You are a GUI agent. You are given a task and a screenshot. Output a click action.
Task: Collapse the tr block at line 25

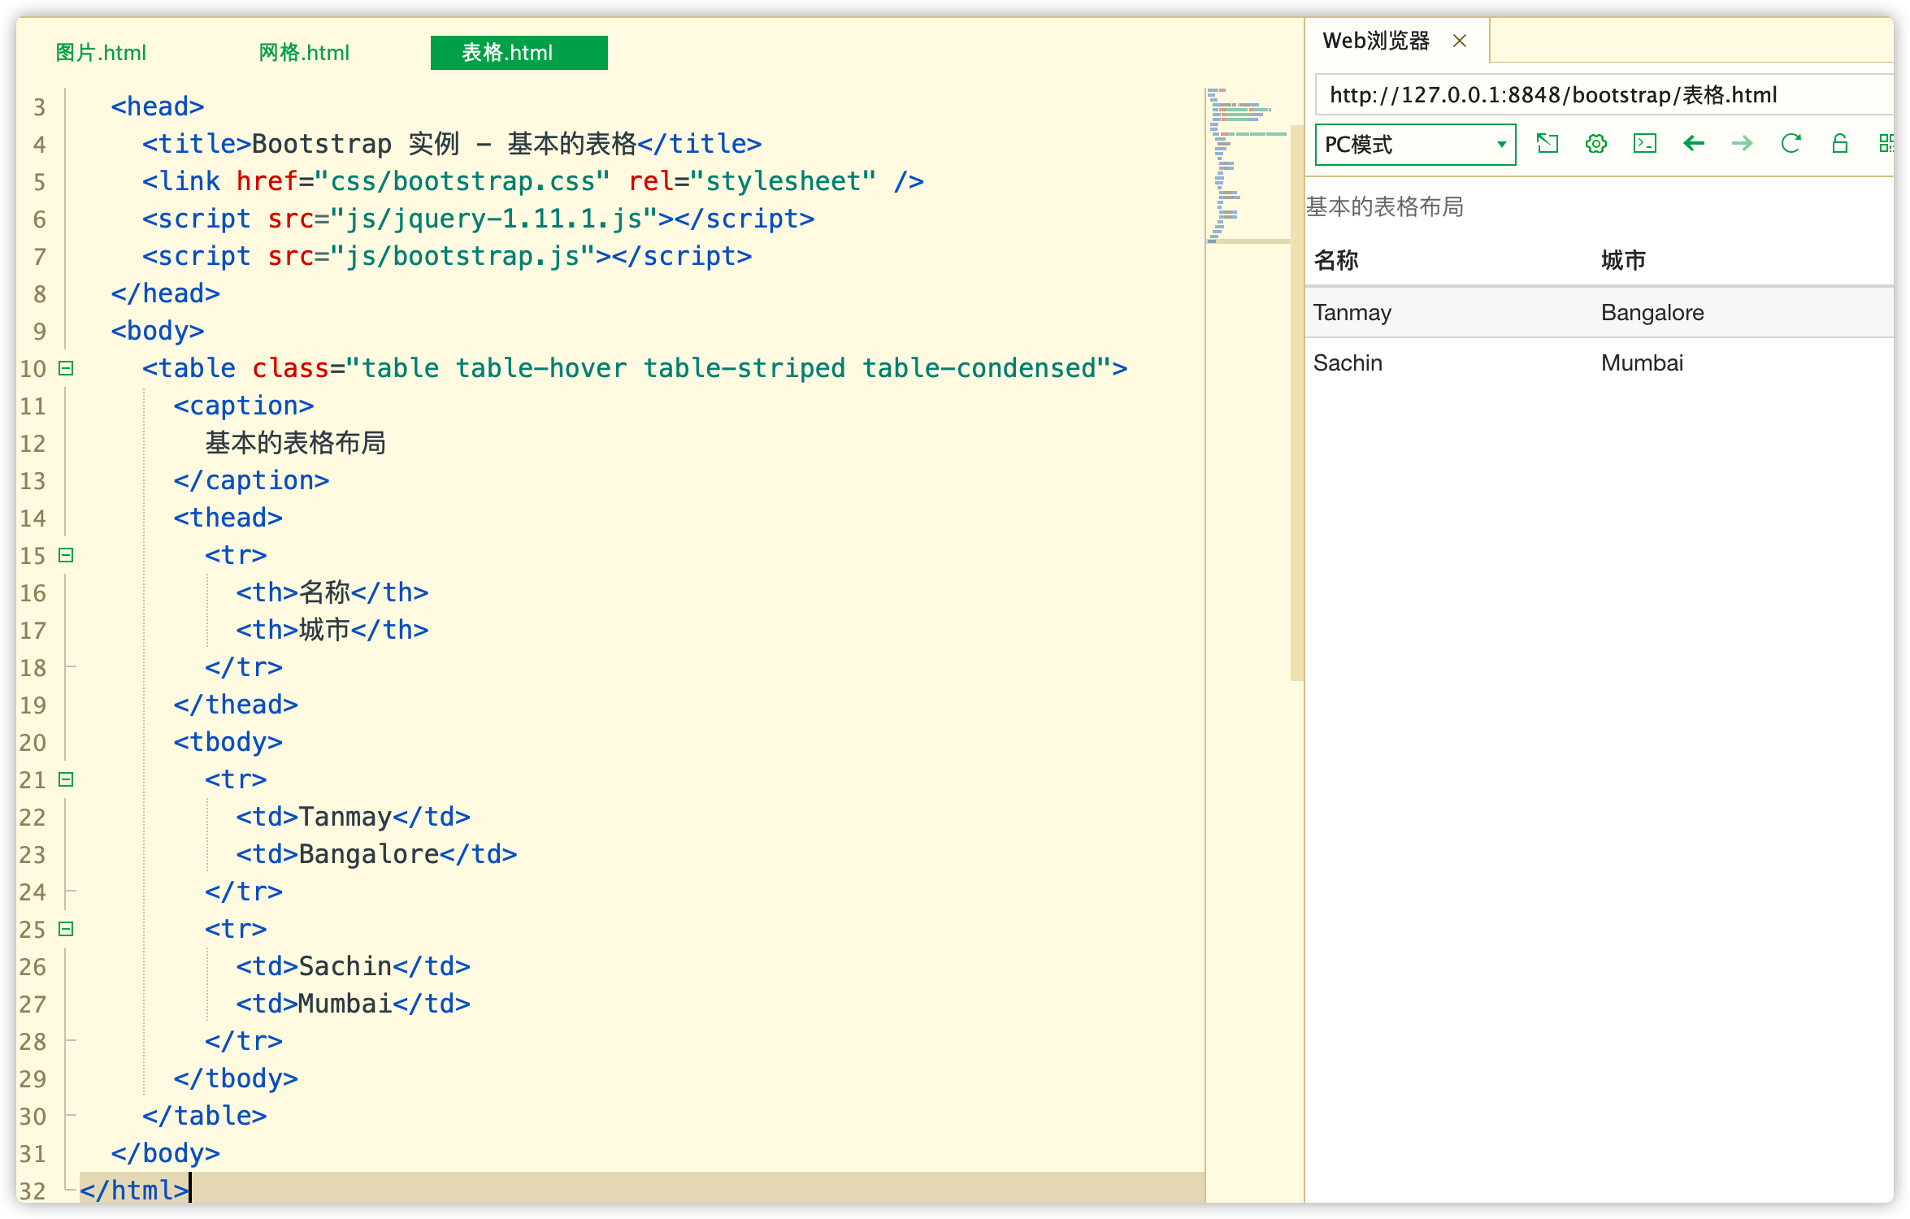(67, 929)
